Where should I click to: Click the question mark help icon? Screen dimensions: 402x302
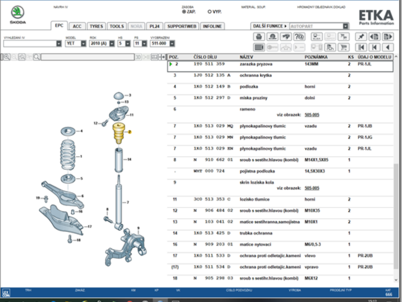coord(299,37)
